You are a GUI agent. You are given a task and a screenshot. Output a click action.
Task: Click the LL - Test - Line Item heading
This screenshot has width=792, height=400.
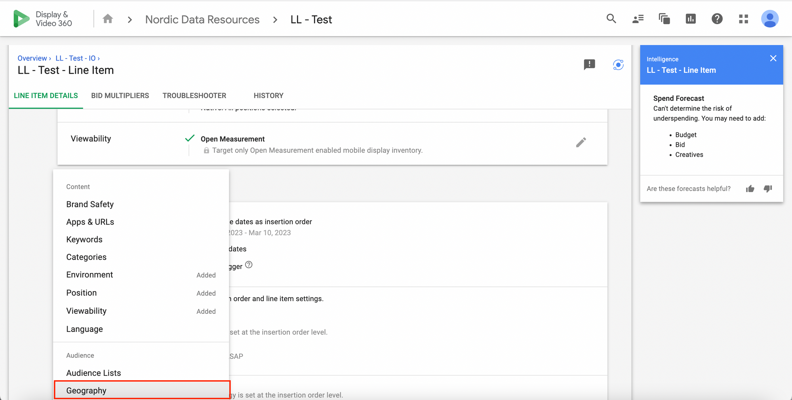pos(66,70)
